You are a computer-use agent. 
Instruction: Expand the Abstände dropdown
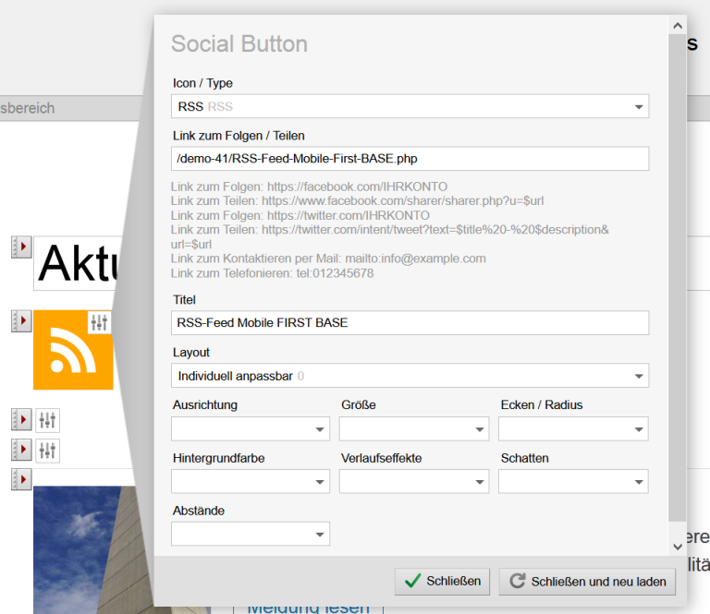[251, 535]
